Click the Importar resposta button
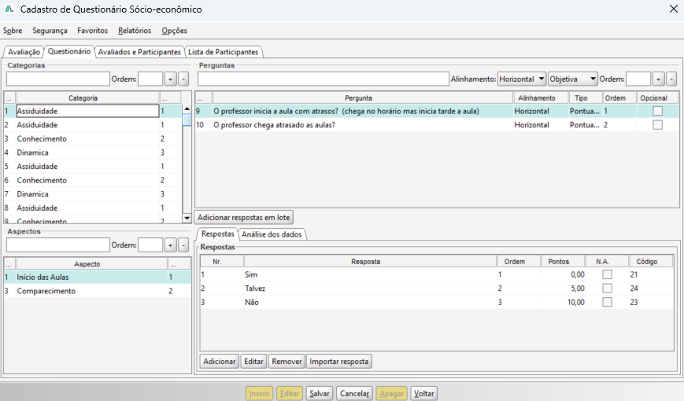684x401 pixels. coord(339,362)
